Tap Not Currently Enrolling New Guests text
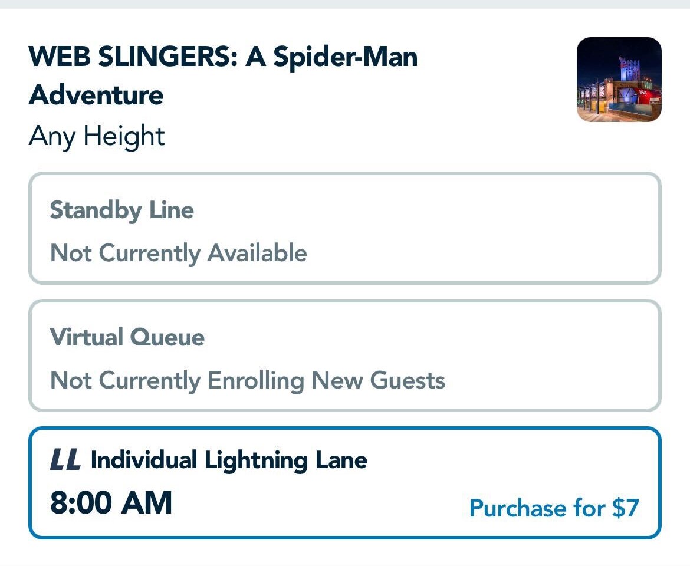Screen dimensions: 690x566 [x=248, y=380]
